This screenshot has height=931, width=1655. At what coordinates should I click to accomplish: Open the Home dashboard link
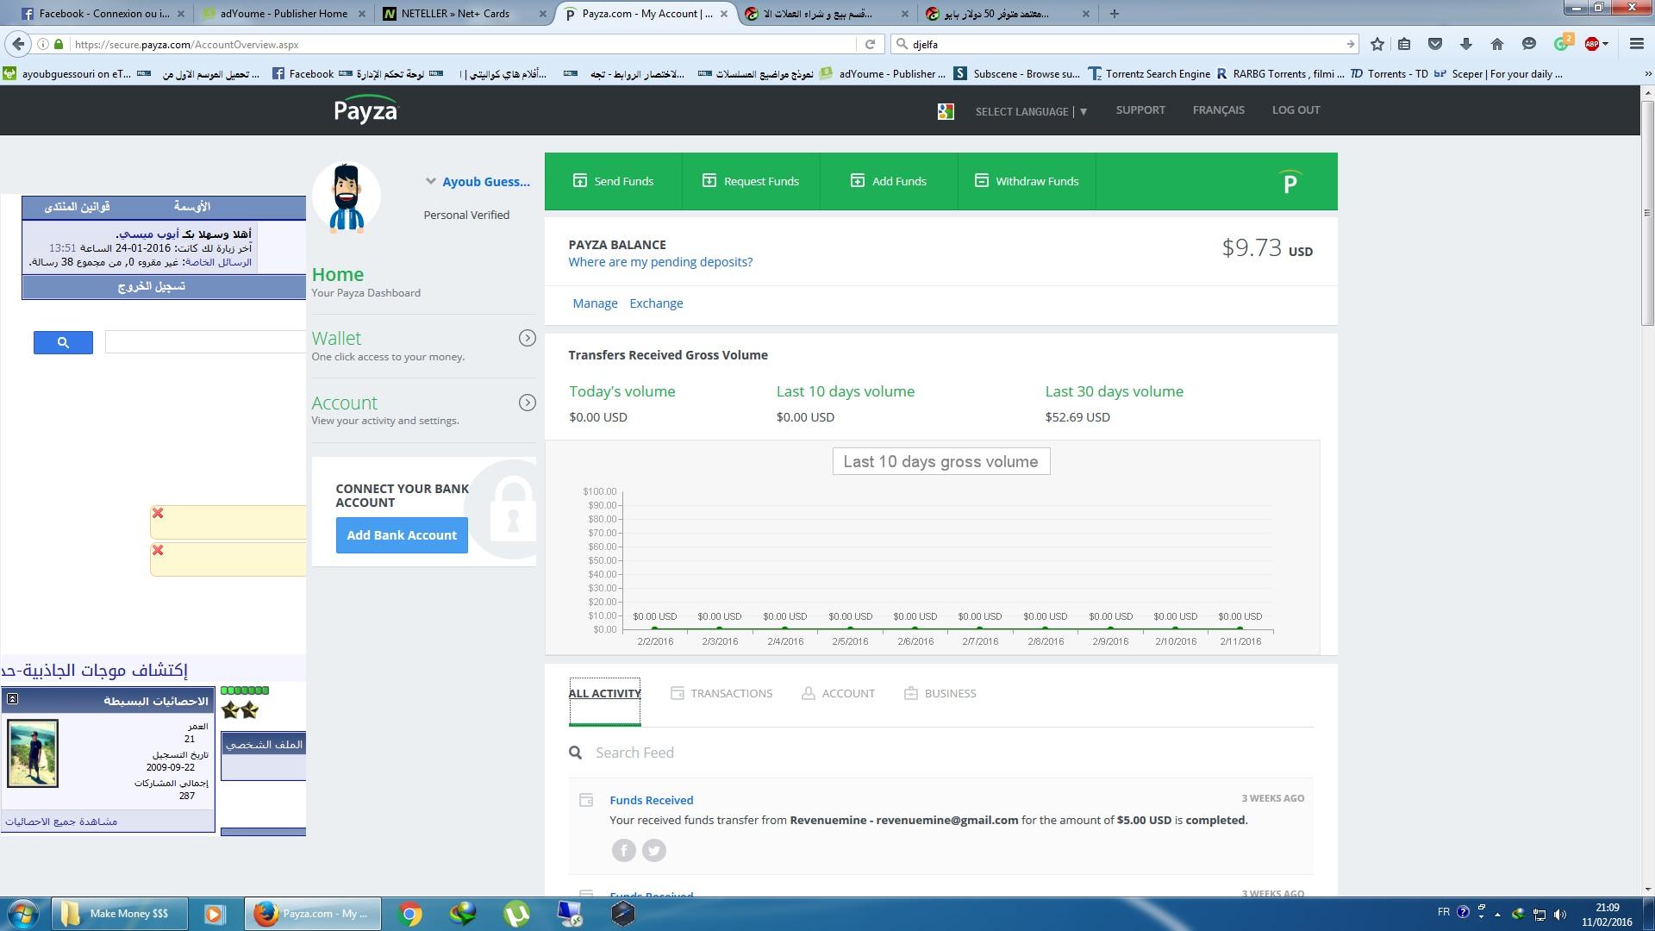[338, 274]
